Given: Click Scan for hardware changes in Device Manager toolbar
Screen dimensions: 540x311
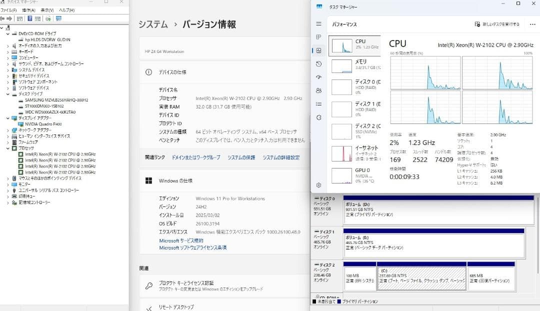Looking at the screenshot, I should 49,18.
